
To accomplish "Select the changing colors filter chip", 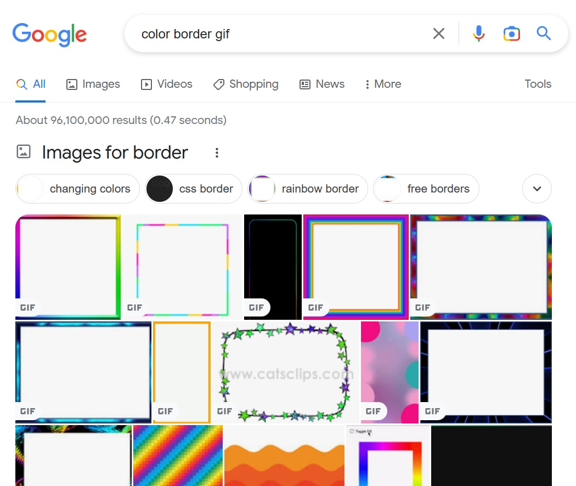I will (75, 189).
